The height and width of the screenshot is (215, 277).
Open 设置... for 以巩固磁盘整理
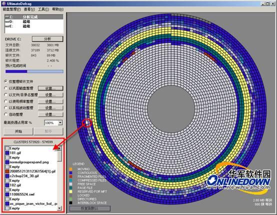pyautogui.click(x=50, y=88)
